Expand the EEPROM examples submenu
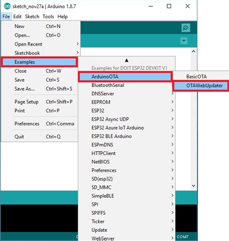 (127, 102)
